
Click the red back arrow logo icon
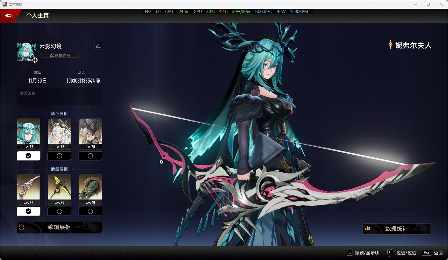(x=9, y=16)
